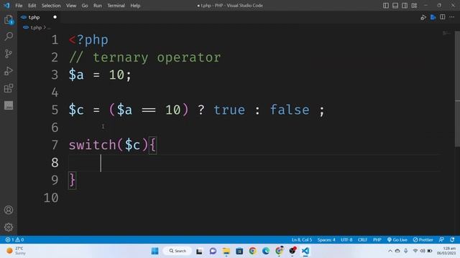Toggle the primary side bar layout icon
The image size is (460, 258).
click(x=386, y=6)
